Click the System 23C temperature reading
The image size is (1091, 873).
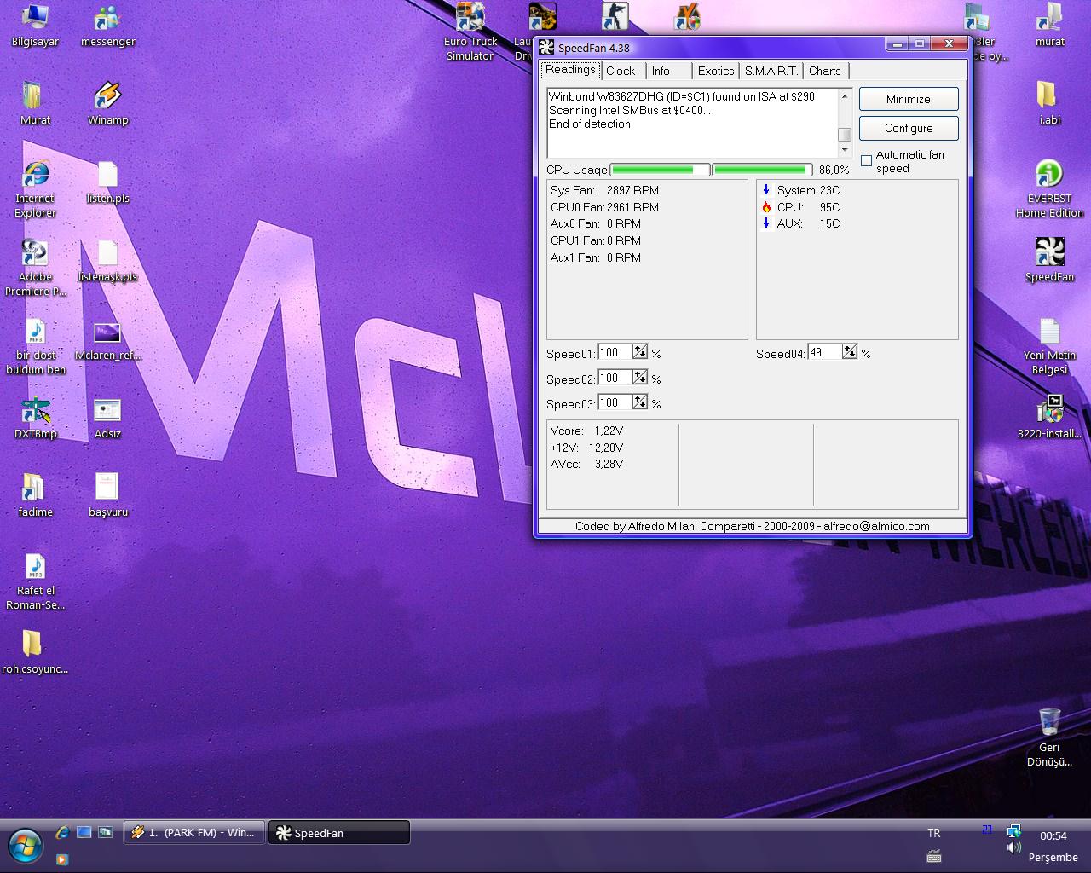click(800, 190)
